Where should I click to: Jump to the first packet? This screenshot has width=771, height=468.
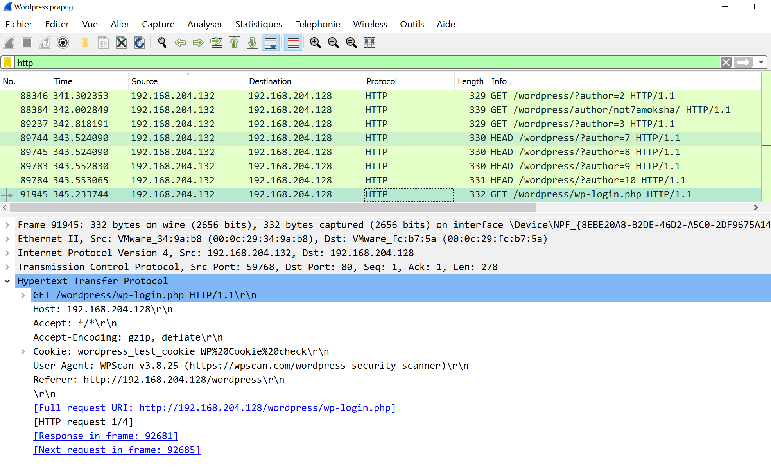tap(234, 43)
